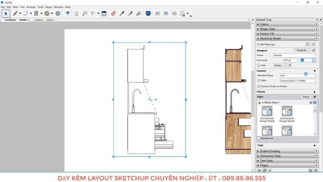
Task: Choose the Label tool
Action: click(85, 14)
